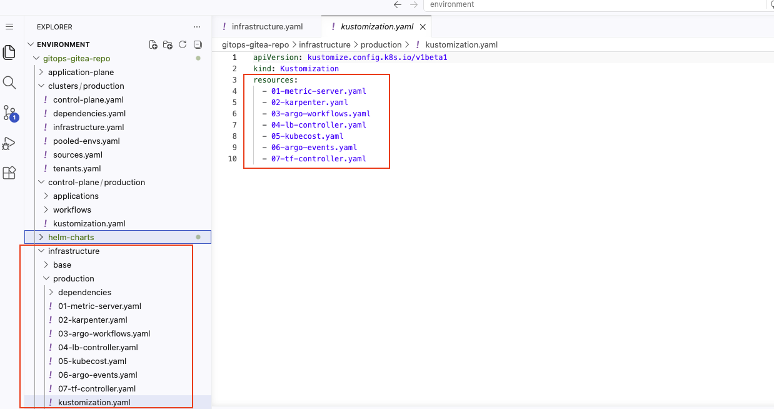Select the kustomization.yaml tab
The width and height of the screenshot is (774, 409).
pyautogui.click(x=376, y=26)
